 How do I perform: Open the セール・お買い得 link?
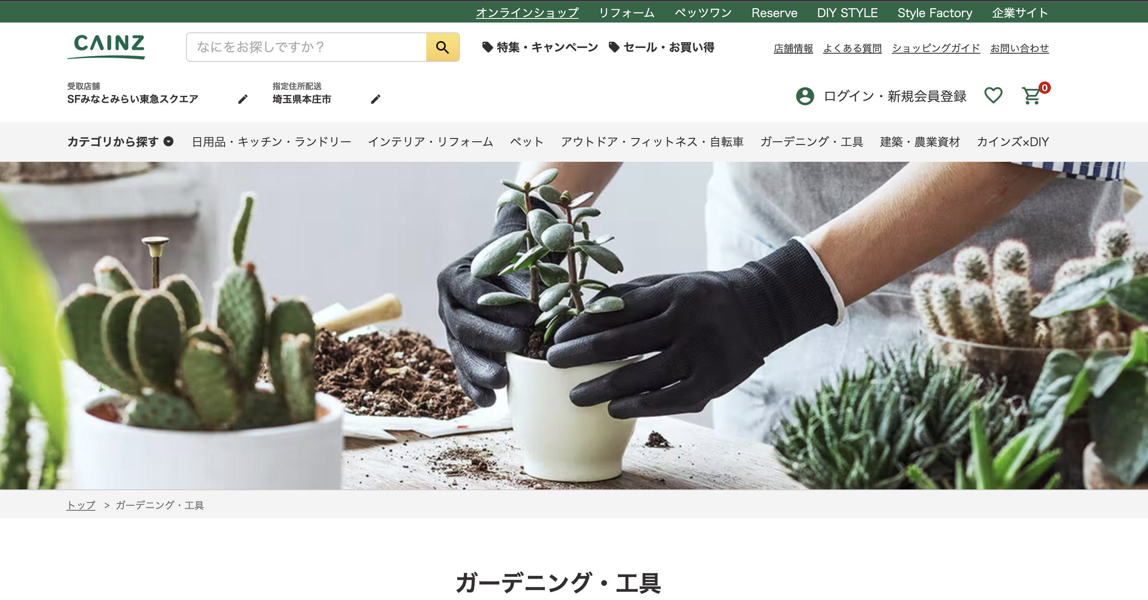click(x=668, y=47)
